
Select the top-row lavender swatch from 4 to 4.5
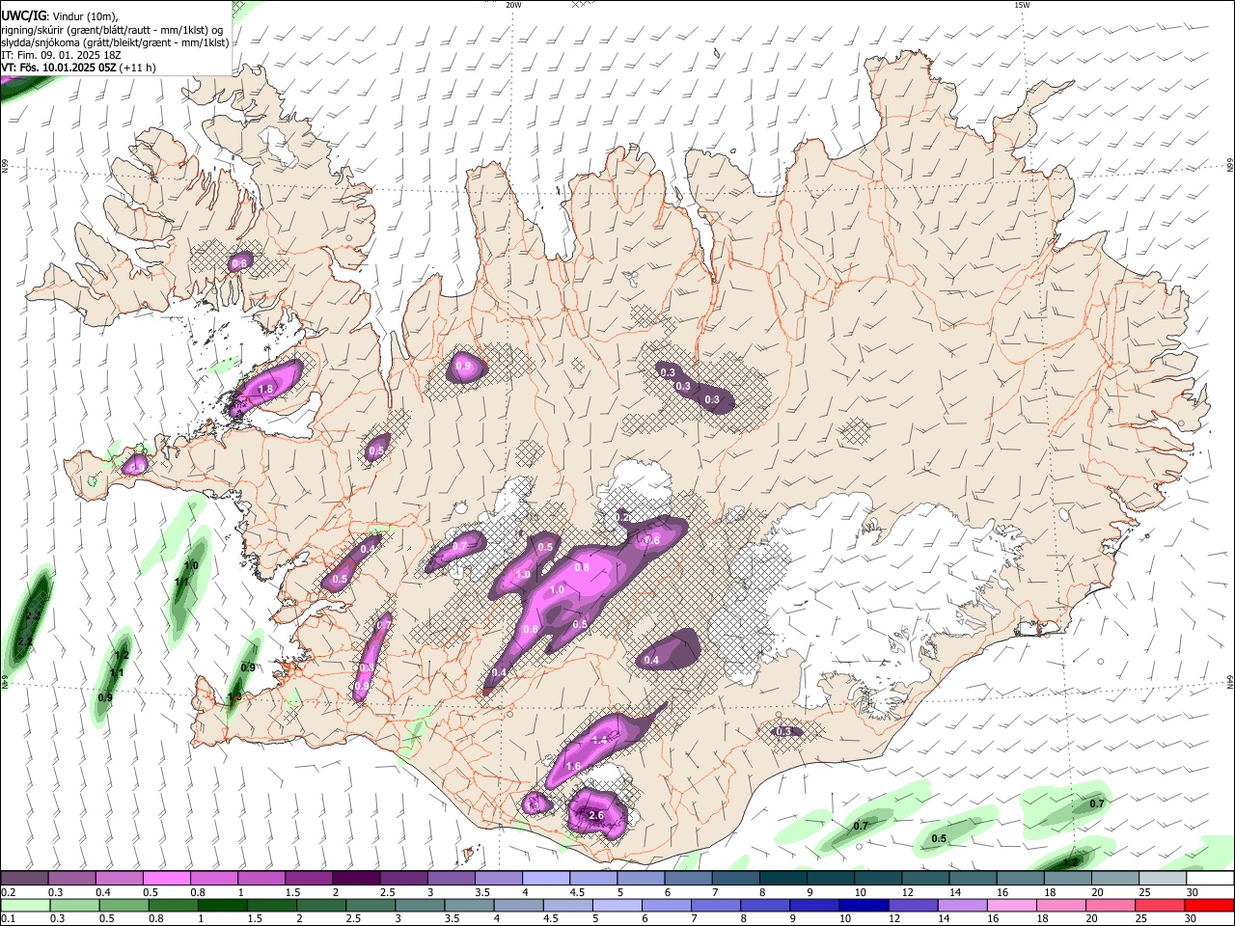(545, 878)
